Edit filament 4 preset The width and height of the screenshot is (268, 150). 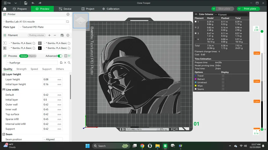pyautogui.click(x=69, y=48)
